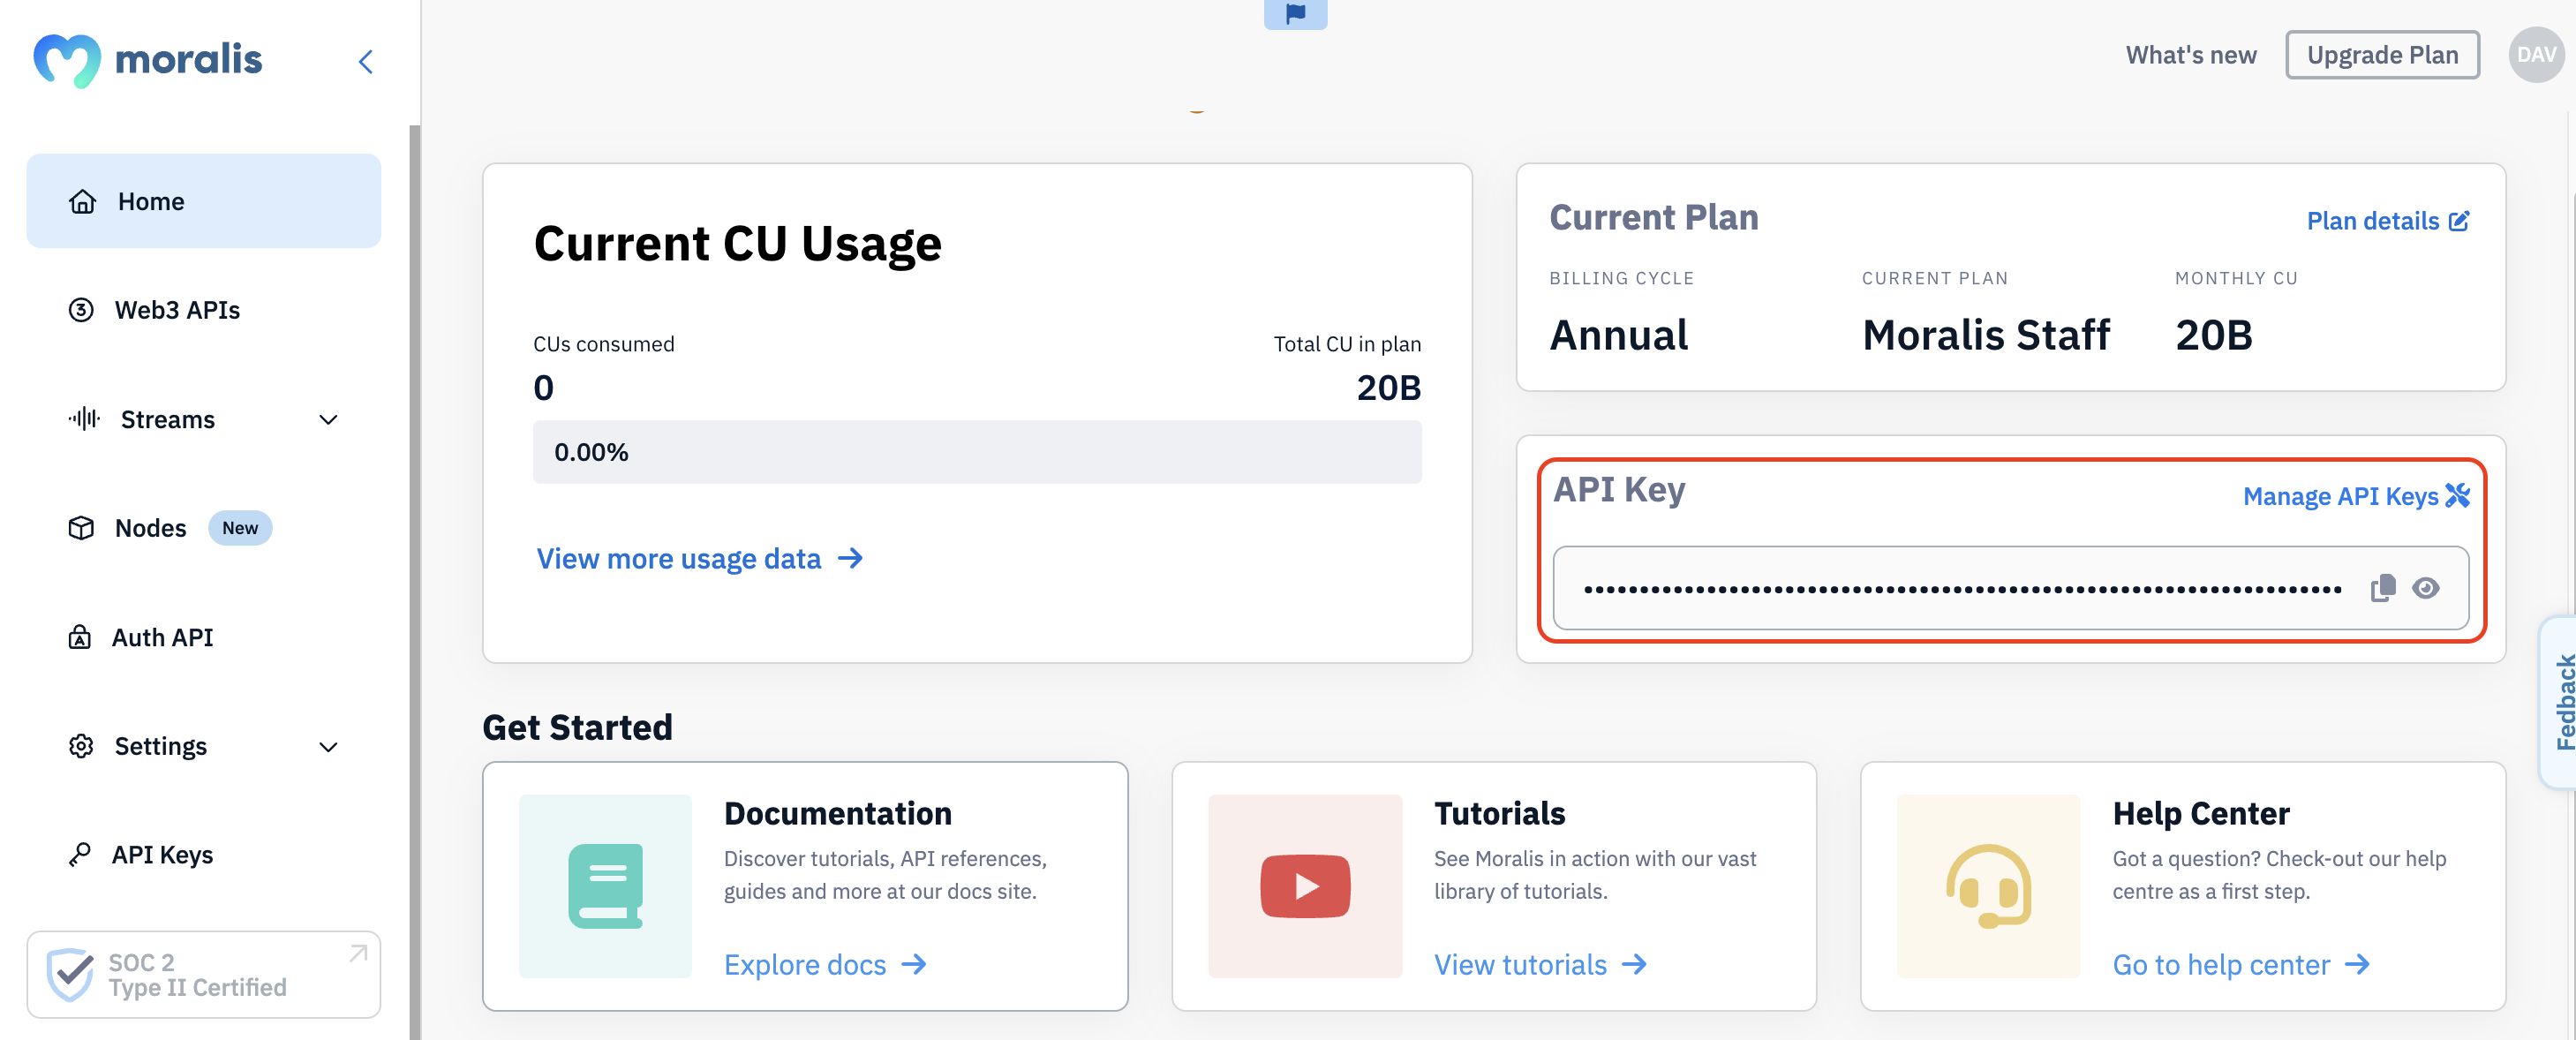This screenshot has width=2576, height=1040.
Task: Open the SOC 2 Type II Certified badge
Action: (x=204, y=975)
